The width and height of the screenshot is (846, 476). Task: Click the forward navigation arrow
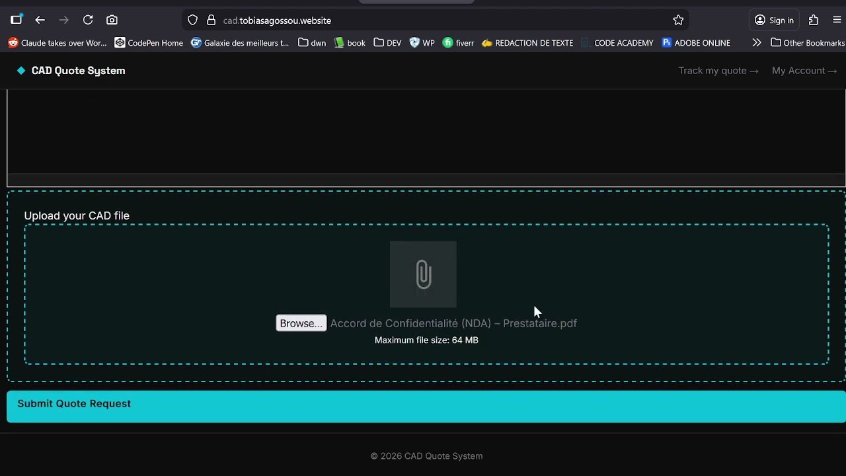[x=63, y=20]
